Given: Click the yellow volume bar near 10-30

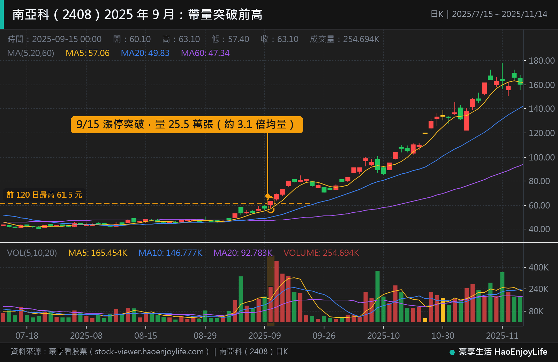Looking at the screenshot, I should tap(443, 310).
